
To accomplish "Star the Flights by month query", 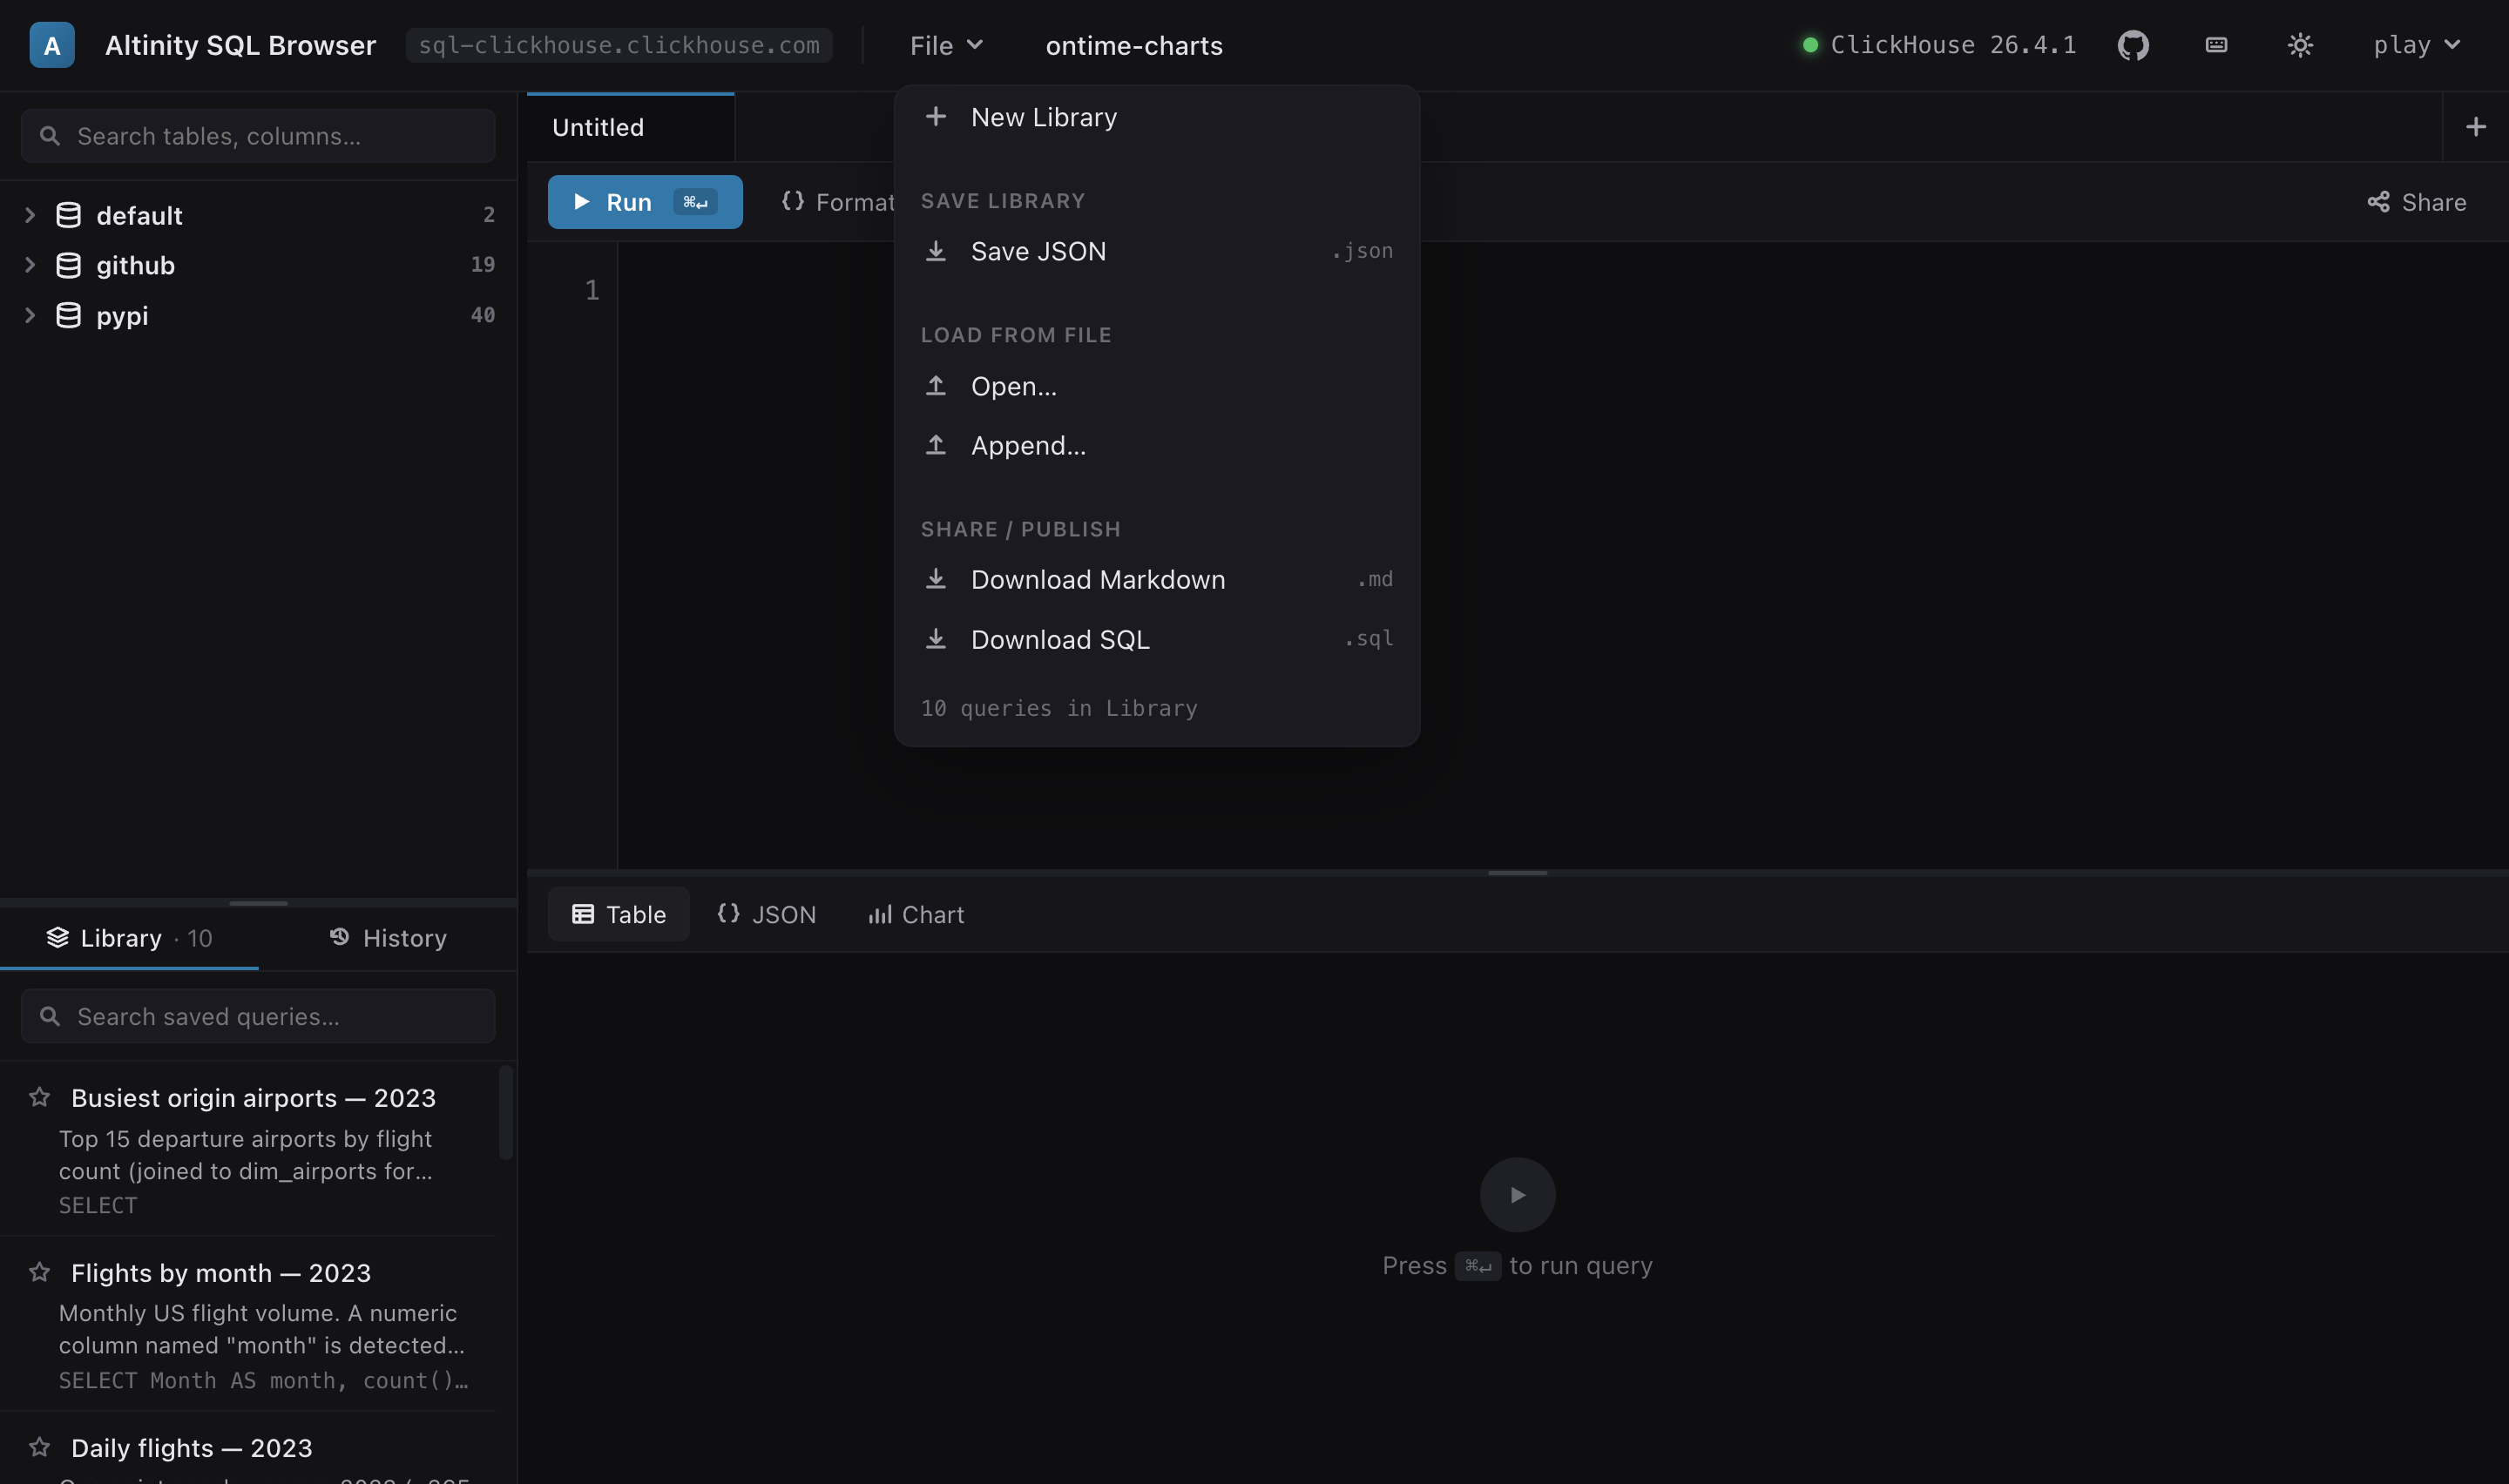I will coord(40,1272).
